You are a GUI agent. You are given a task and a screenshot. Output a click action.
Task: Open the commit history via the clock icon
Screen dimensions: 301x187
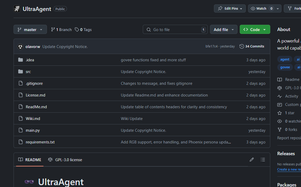241,46
